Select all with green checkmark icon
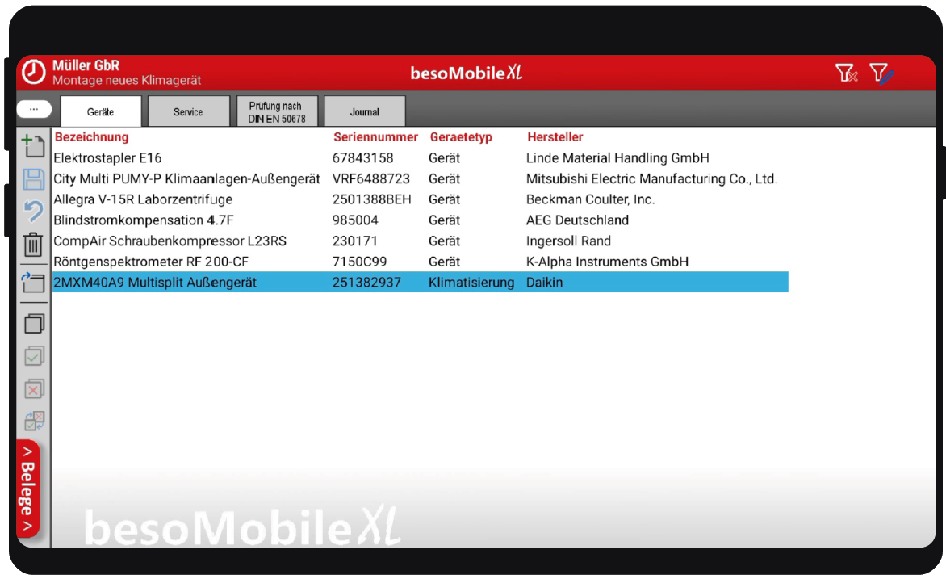This screenshot has width=946, height=579. pyautogui.click(x=34, y=356)
